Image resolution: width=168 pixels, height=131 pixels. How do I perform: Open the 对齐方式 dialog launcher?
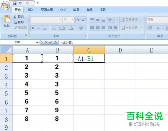coord(143,36)
